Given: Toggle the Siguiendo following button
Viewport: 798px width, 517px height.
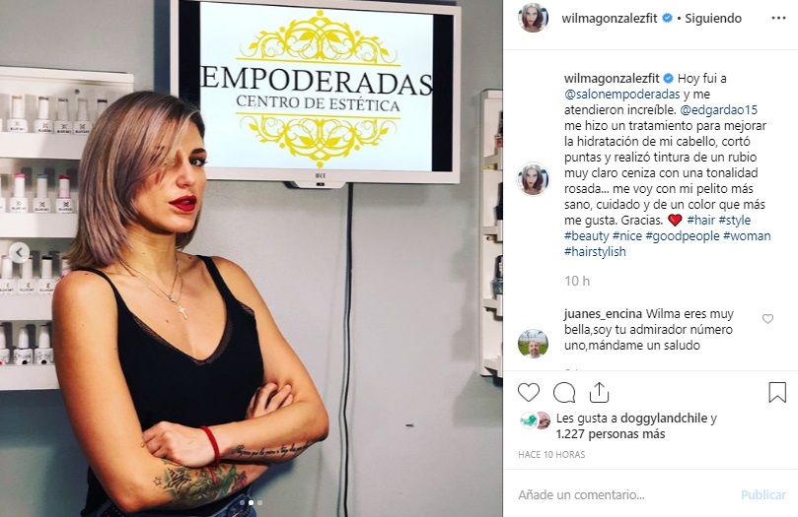Looking at the screenshot, I should pos(713,19).
